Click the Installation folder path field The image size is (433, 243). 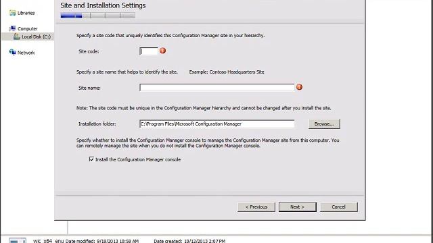(216, 124)
